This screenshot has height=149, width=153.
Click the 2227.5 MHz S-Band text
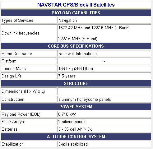tap(78, 39)
